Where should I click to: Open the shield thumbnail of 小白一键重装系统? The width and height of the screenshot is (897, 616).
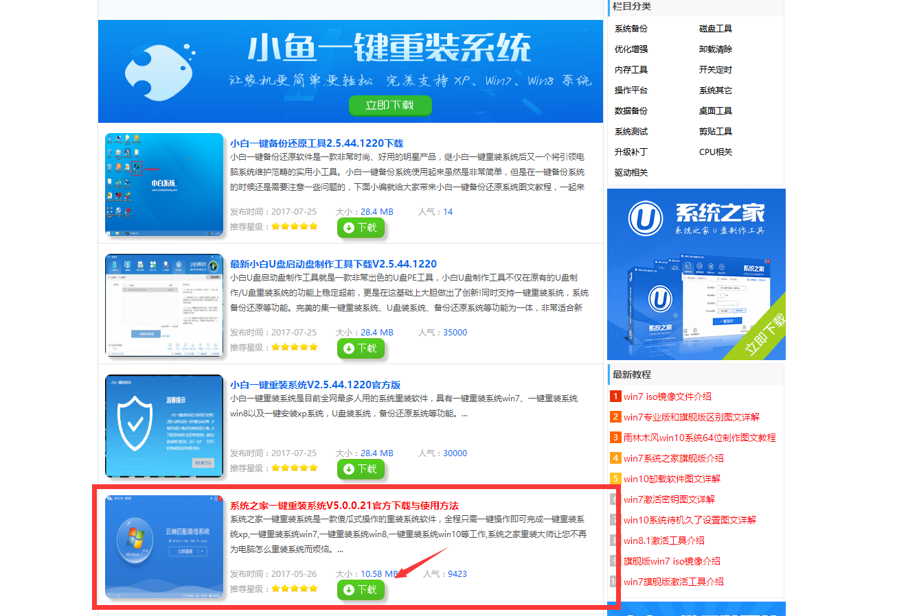pos(164,426)
